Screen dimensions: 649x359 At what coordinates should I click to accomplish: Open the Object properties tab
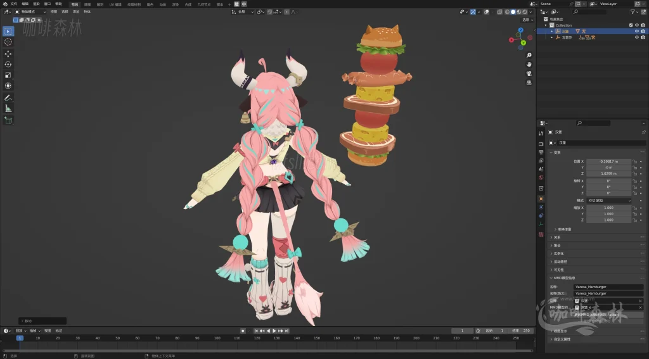click(x=541, y=199)
